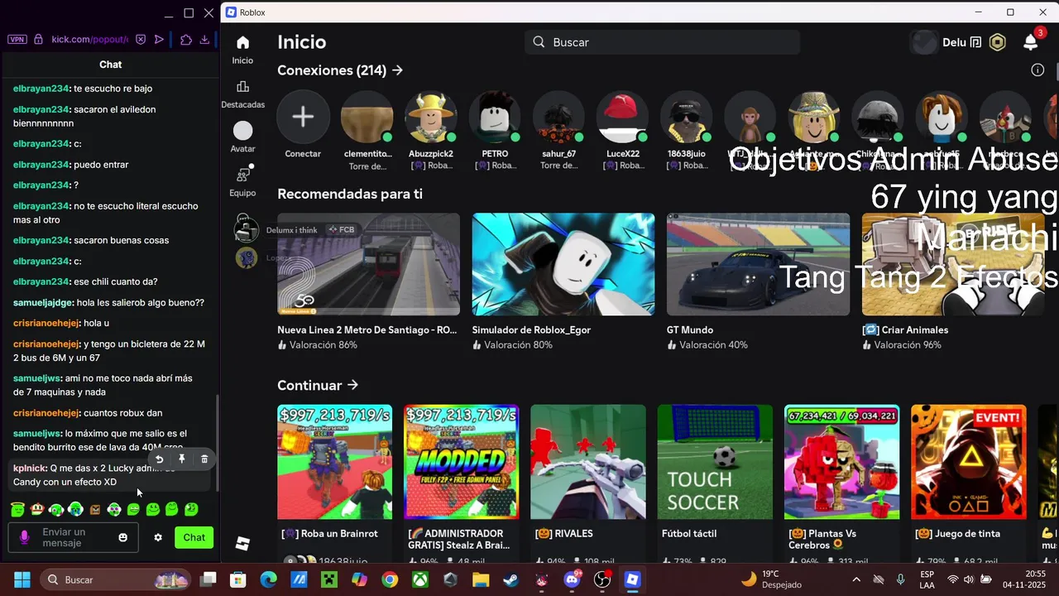Click Continuar header arrow

pos(353,385)
